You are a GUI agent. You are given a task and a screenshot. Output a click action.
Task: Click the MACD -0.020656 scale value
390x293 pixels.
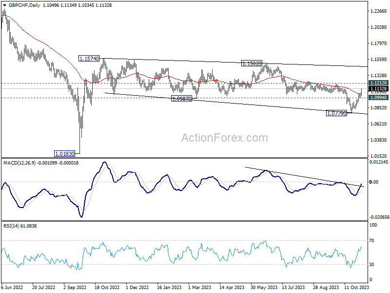click(x=379, y=217)
